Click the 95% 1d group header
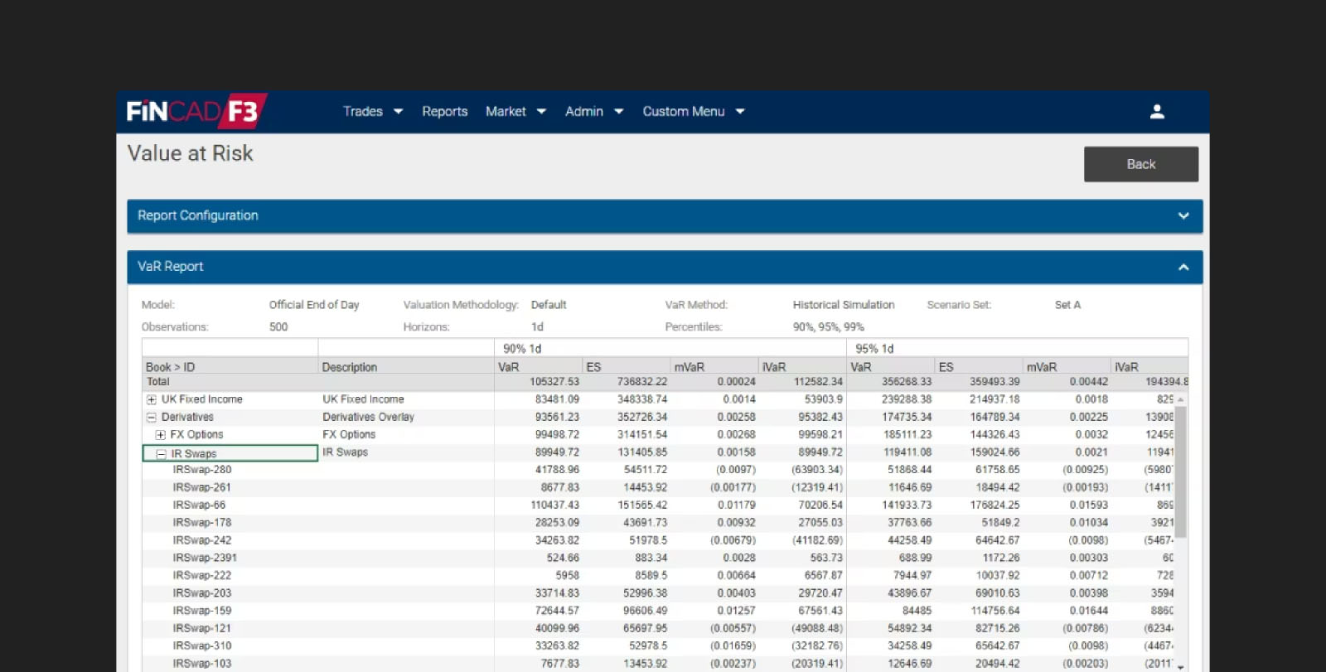The height and width of the screenshot is (672, 1326). (1017, 348)
